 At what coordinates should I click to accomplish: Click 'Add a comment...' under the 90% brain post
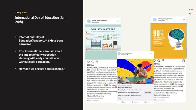click(160, 100)
